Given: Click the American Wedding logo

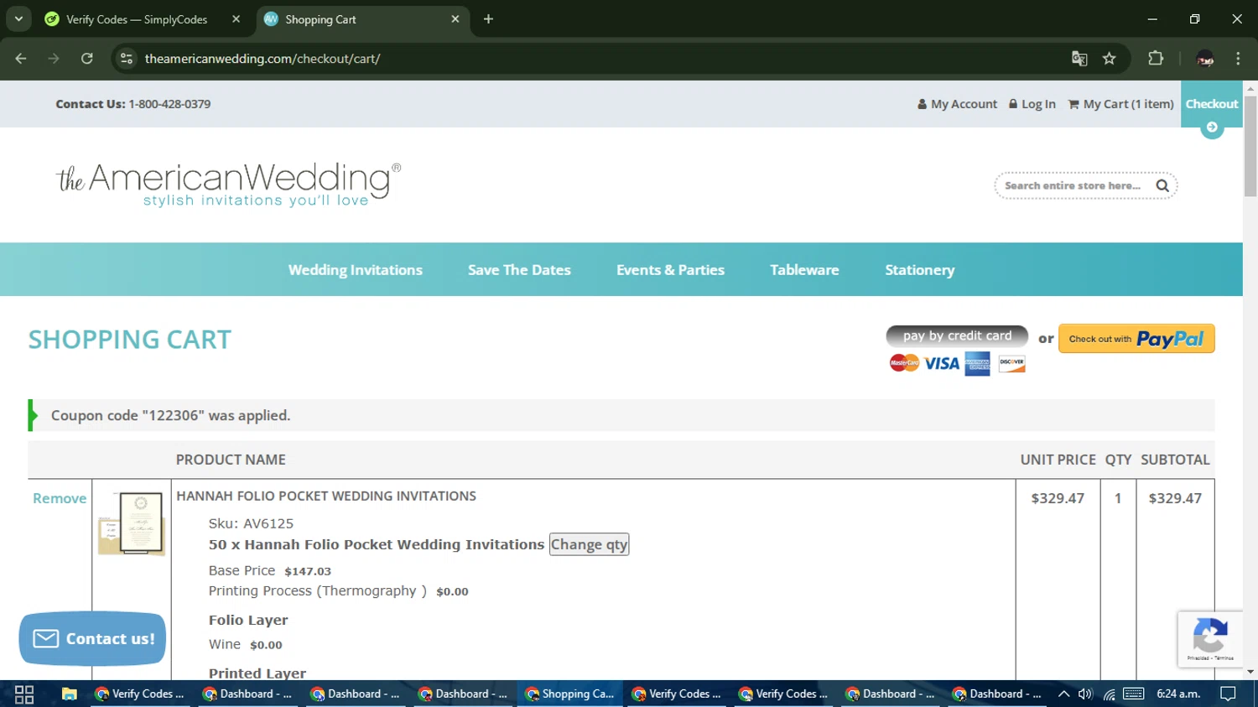Looking at the screenshot, I should point(228,185).
